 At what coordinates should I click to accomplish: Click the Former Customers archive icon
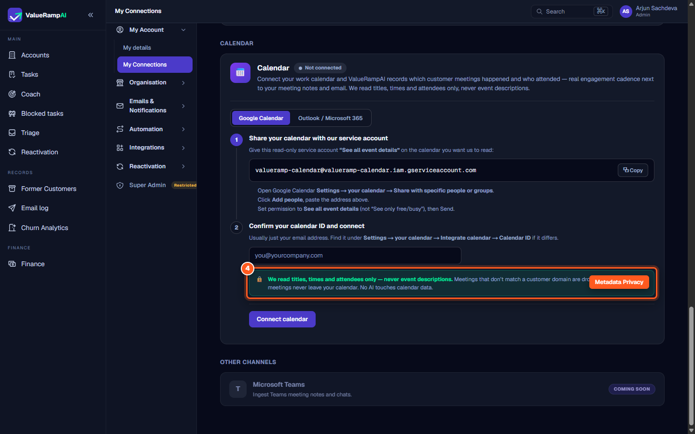[x=12, y=189]
